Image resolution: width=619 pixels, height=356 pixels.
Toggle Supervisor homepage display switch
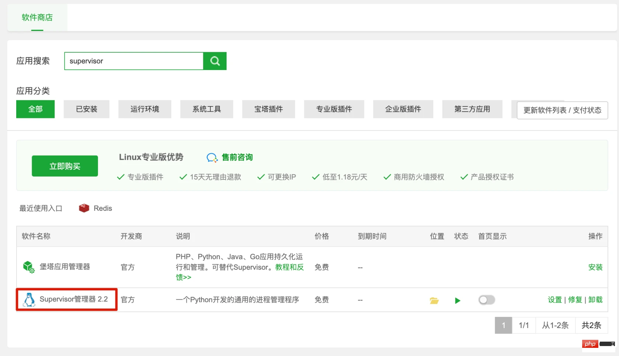click(x=486, y=300)
